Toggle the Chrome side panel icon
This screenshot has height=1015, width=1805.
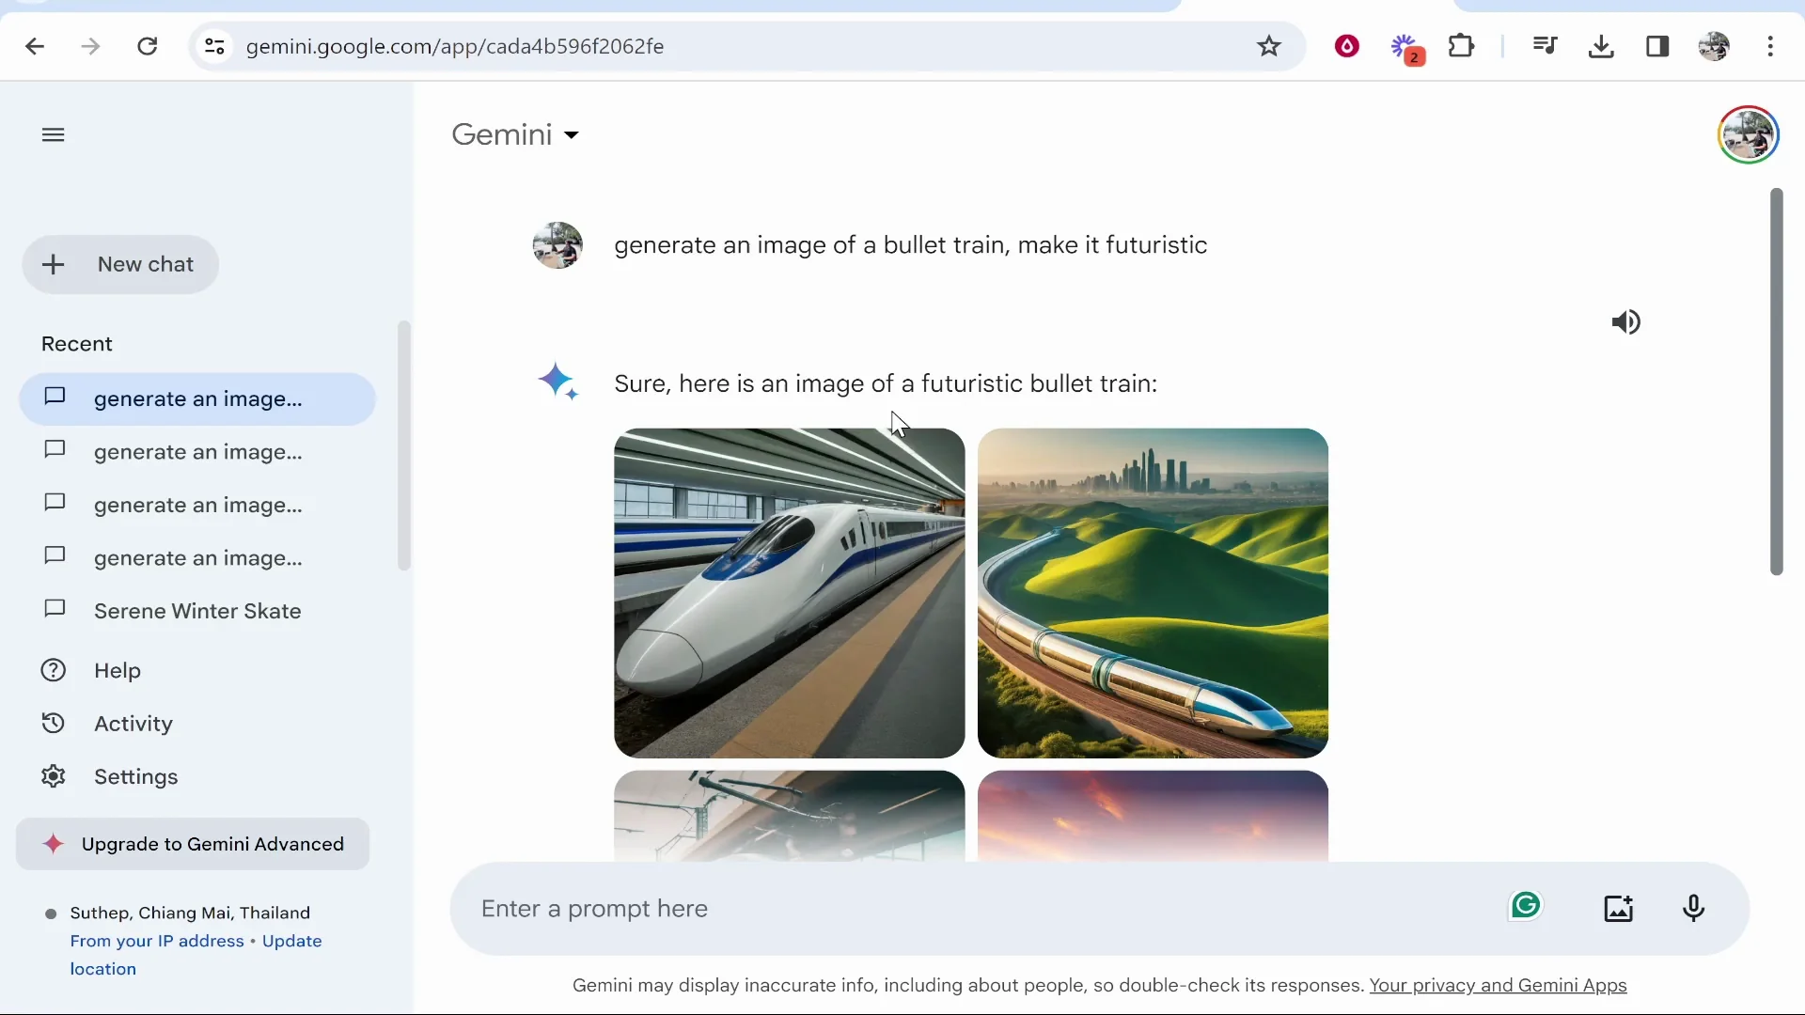pos(1658,46)
